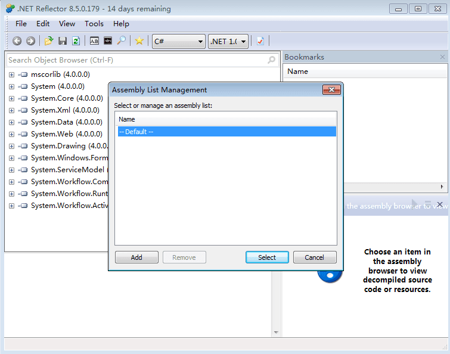Click the System.Data assembly icon

click(x=23, y=122)
